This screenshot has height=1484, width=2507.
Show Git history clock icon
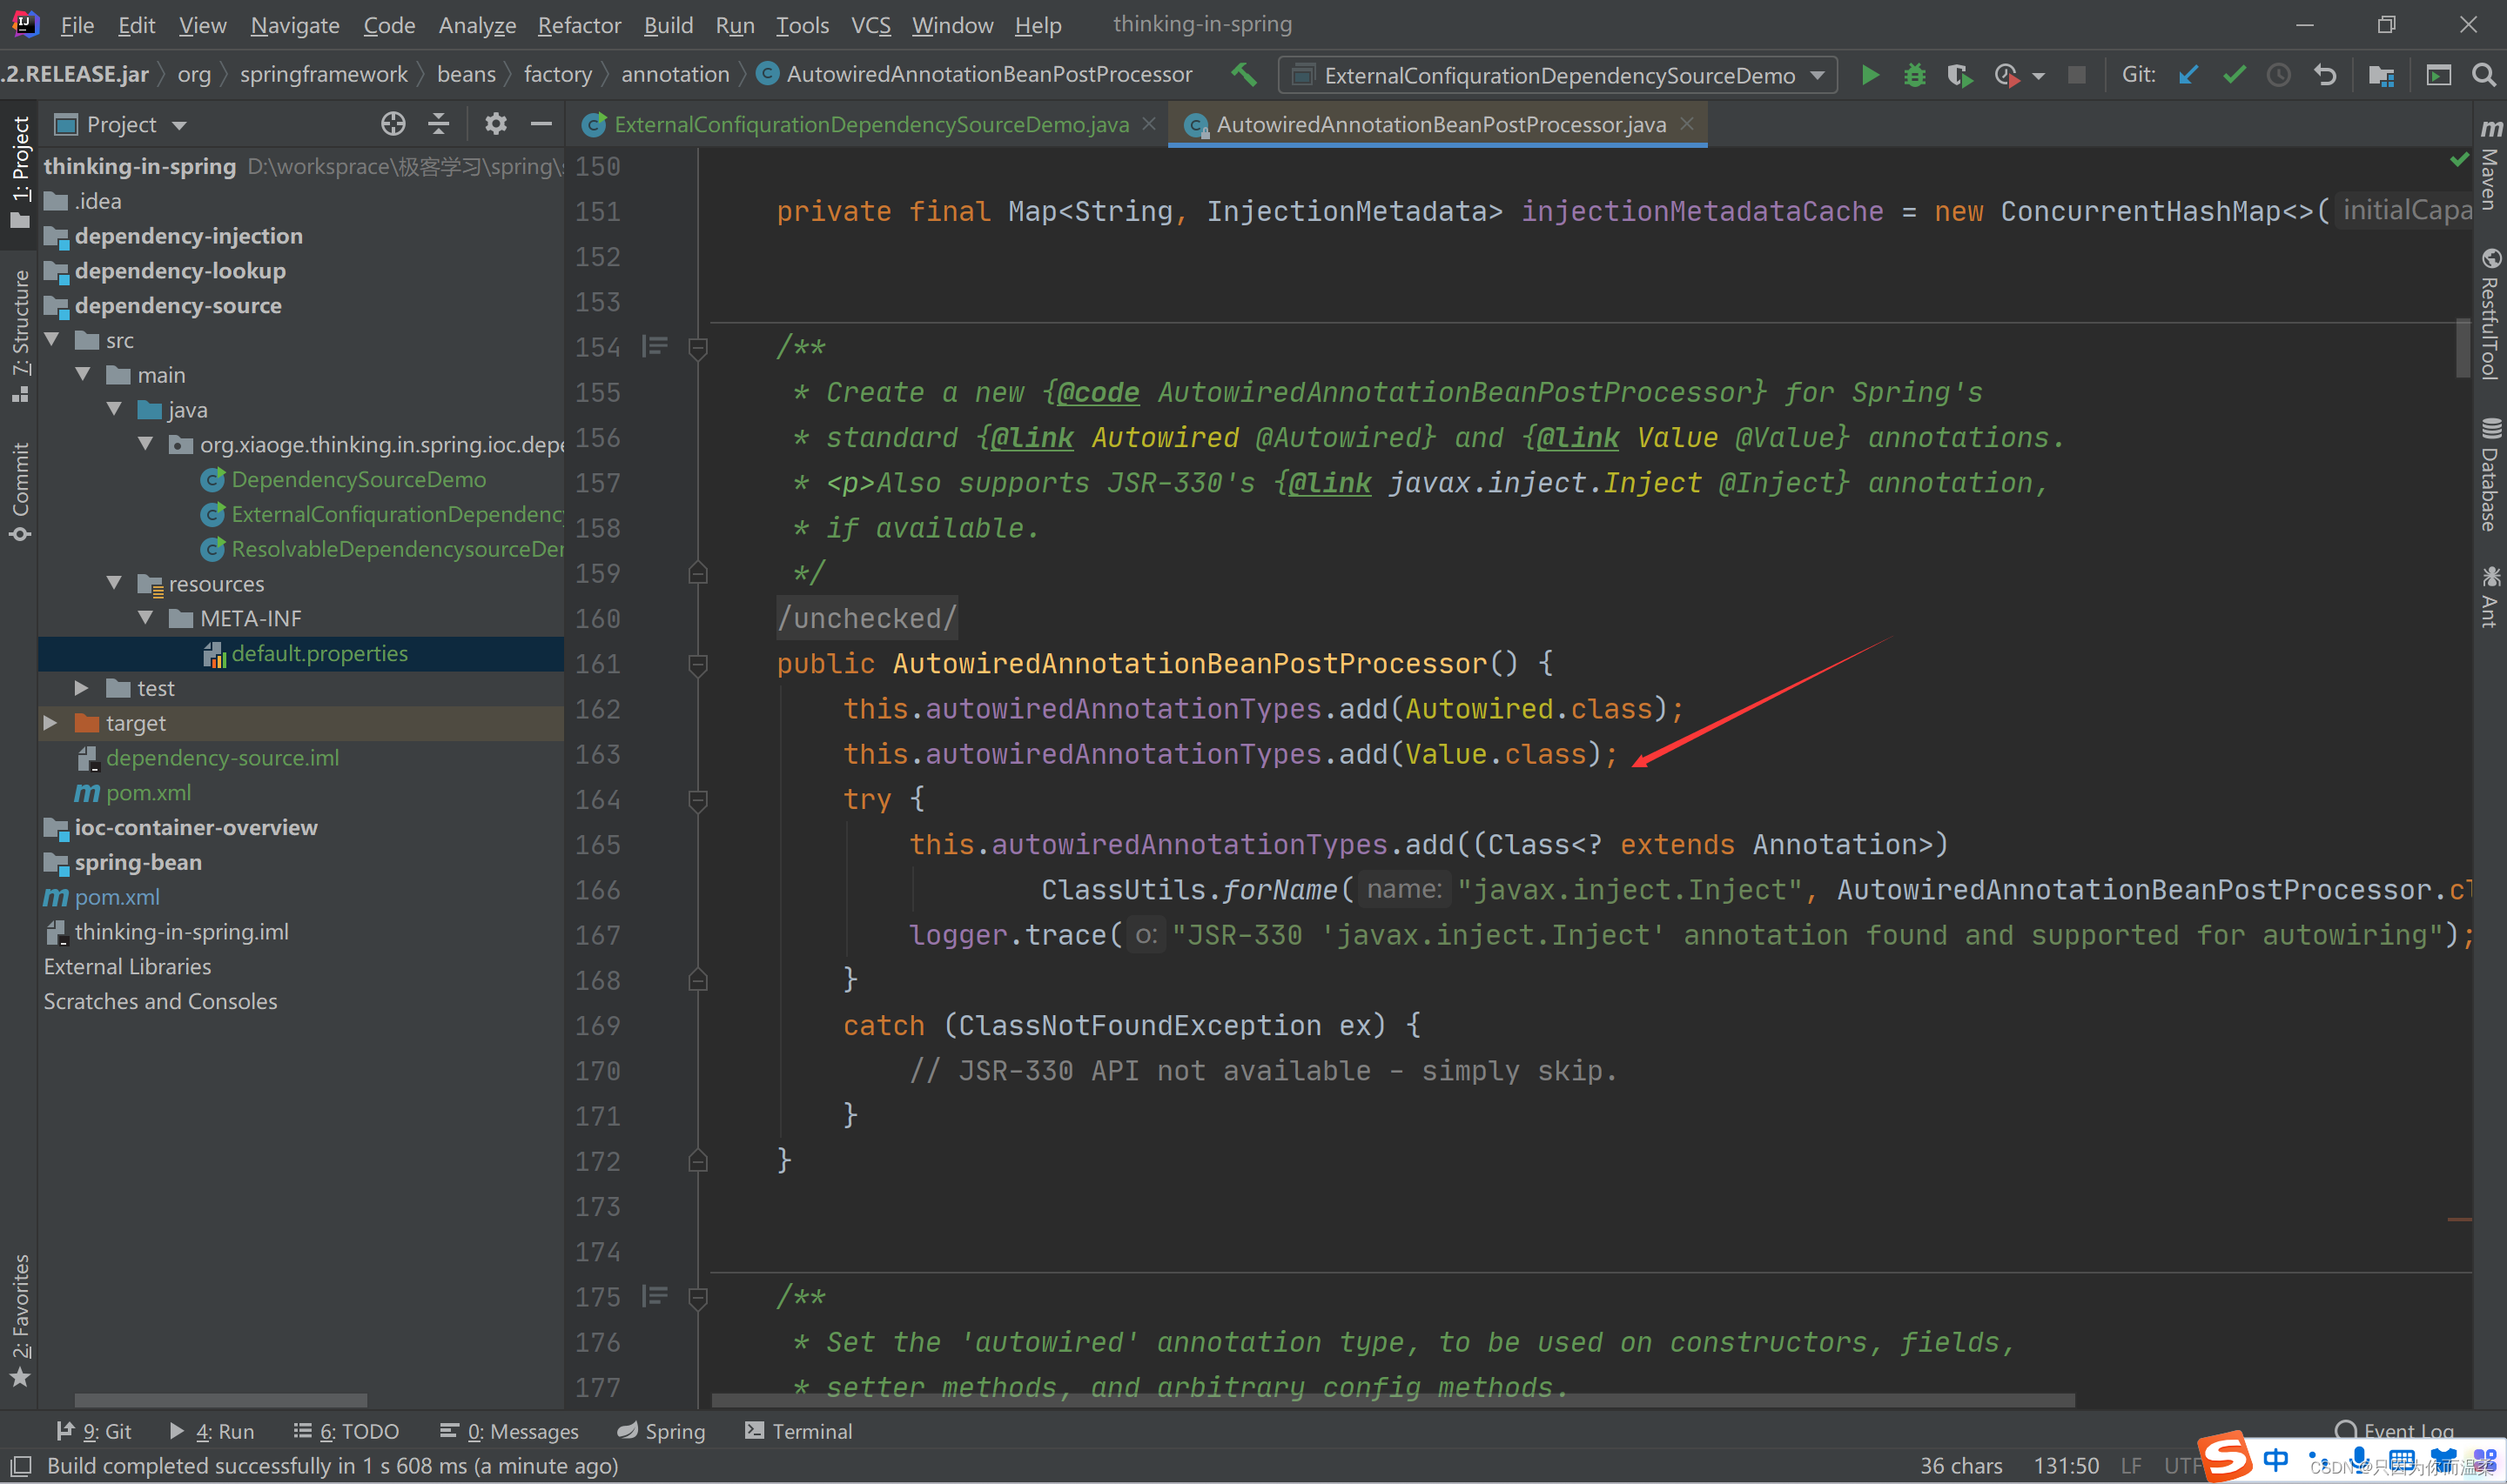coord(2278,75)
